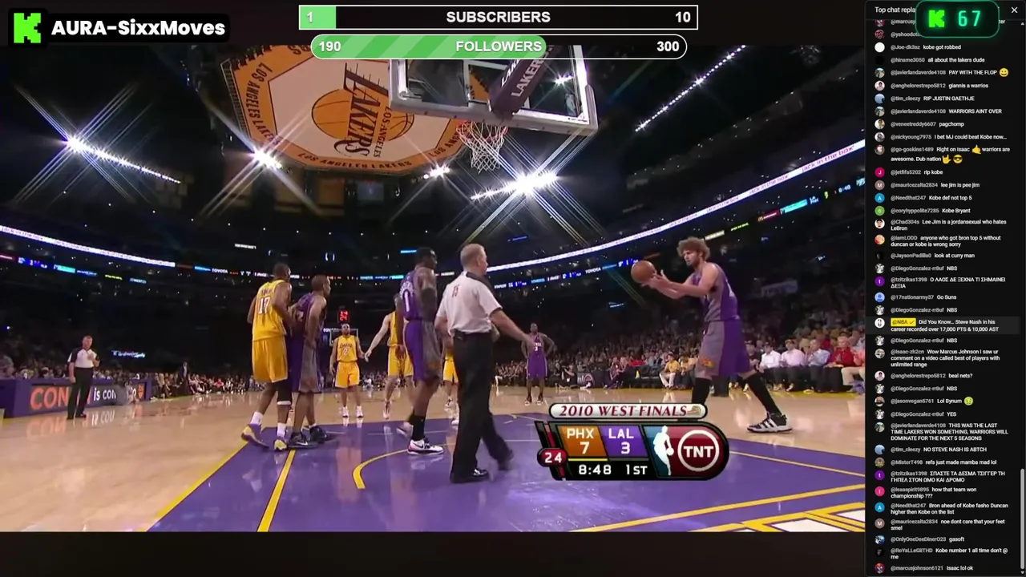Click the green Kick logo beside AURA-SixxMoves
Image resolution: width=1026 pixels, height=577 pixels.
pyautogui.click(x=27, y=28)
